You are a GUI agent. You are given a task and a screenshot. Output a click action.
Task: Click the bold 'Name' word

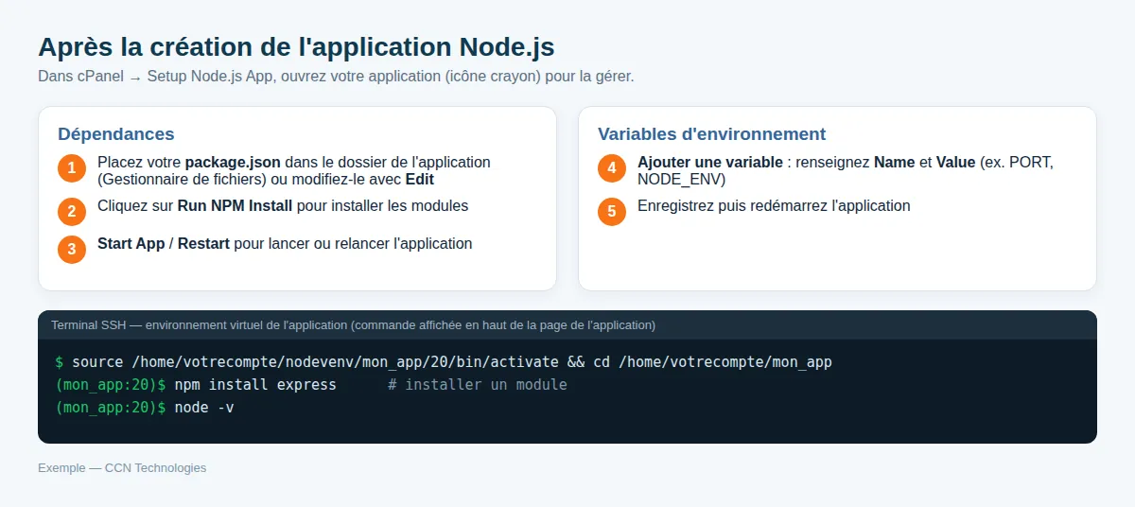coord(894,163)
